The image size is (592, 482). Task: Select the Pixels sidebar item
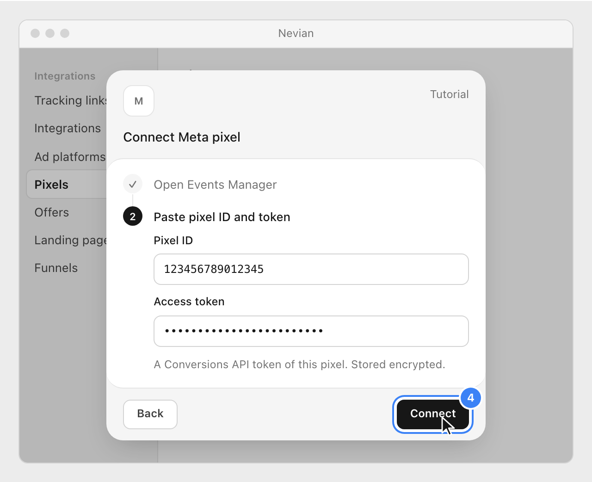(x=67, y=185)
